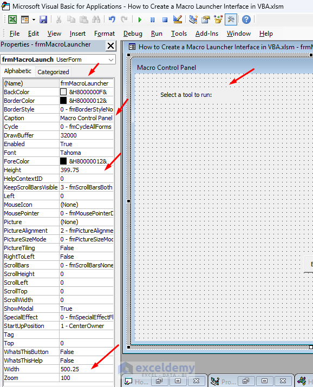This screenshot has height=387, width=313.
Task: Click the StartUpPosition value 1 - CenterOwner
Action: click(87, 326)
